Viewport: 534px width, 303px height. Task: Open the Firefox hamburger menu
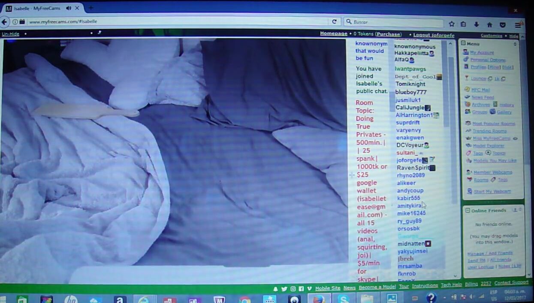click(518, 25)
